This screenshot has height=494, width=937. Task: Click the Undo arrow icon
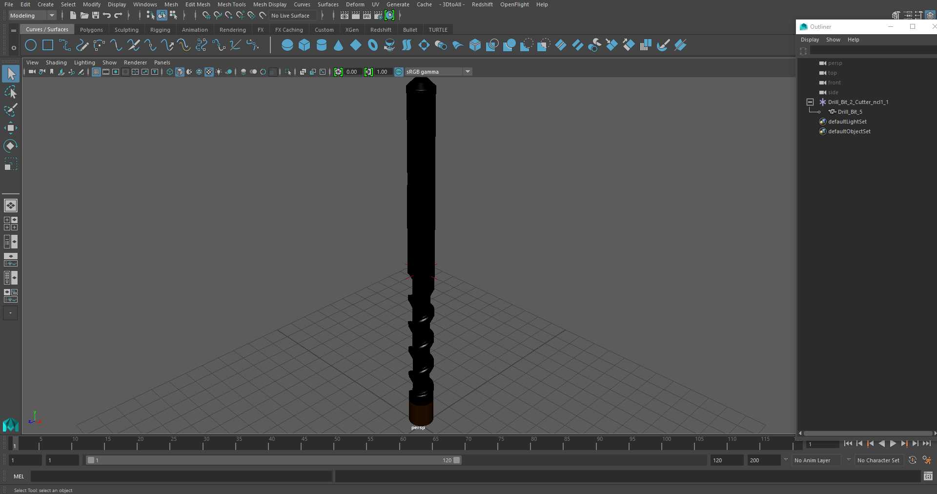click(107, 16)
